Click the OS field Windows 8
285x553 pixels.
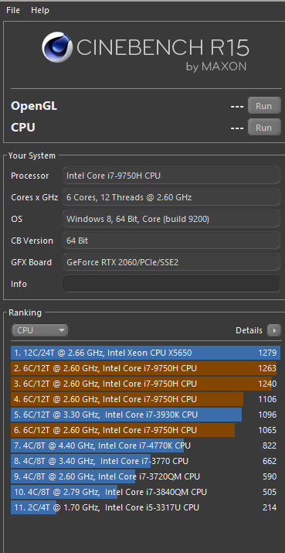pos(171,219)
